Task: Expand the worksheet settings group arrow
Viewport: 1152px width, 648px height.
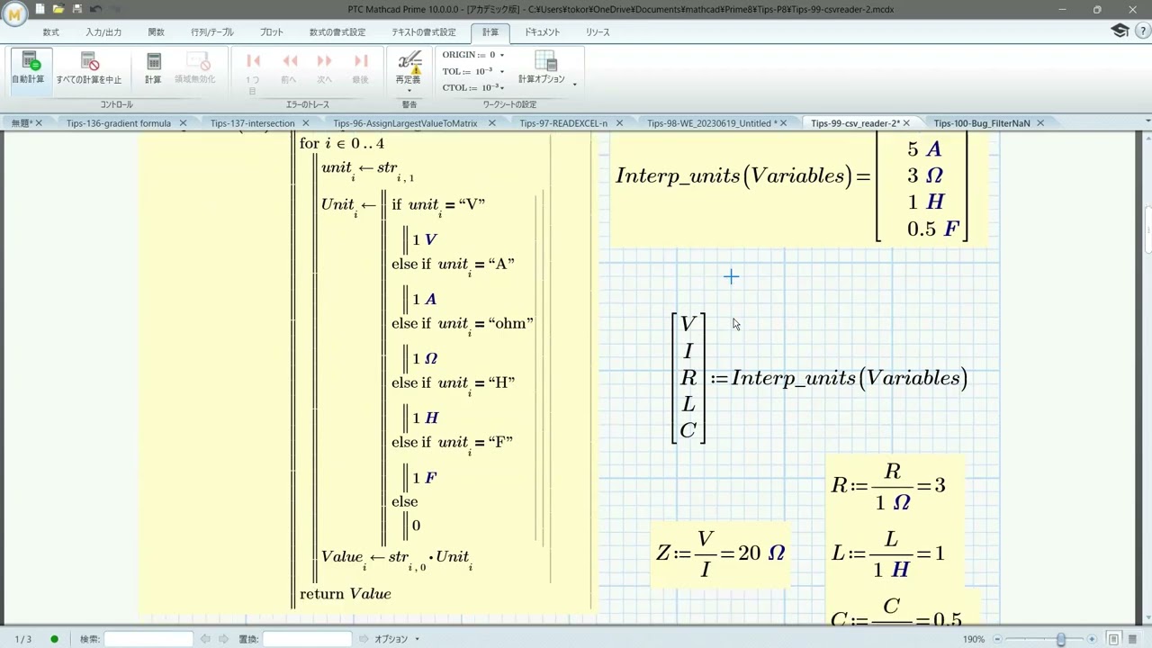Action: [x=574, y=85]
